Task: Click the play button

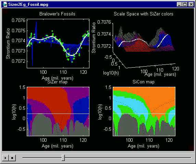Action: pyautogui.click(x=5, y=158)
